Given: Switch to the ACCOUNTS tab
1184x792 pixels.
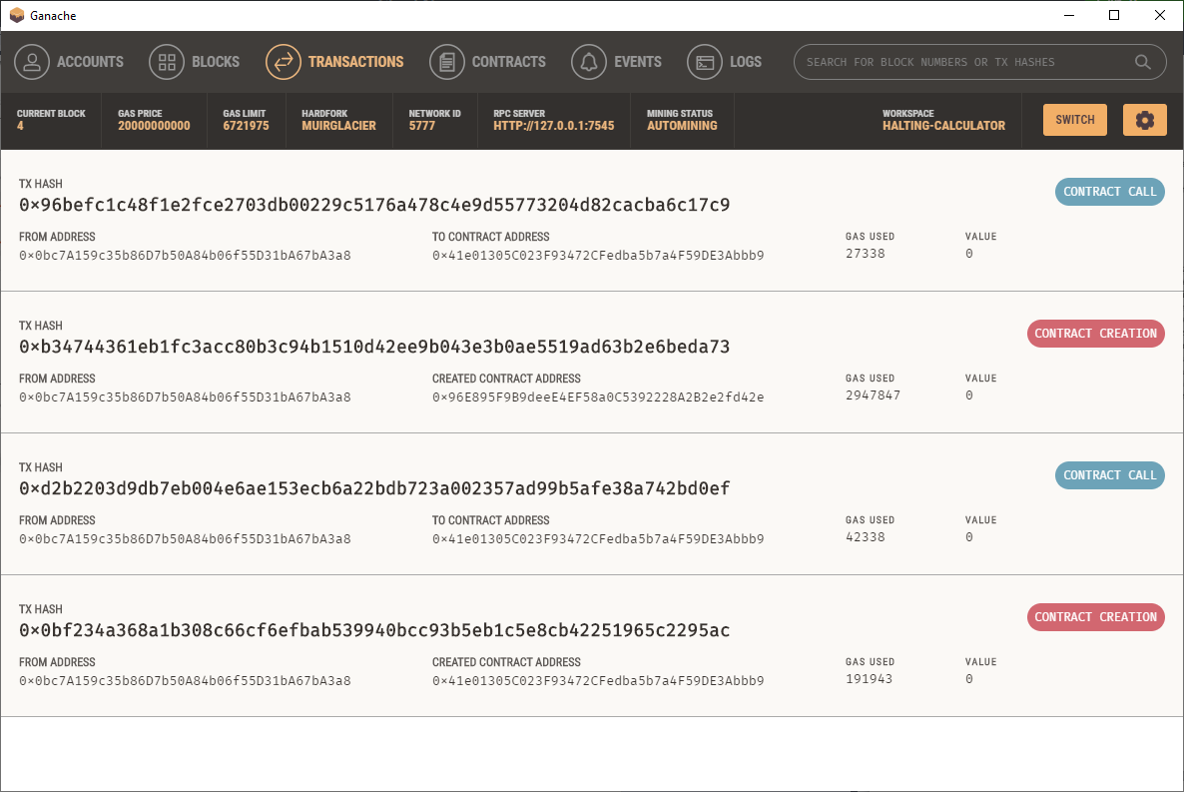Looking at the screenshot, I should (88, 61).
